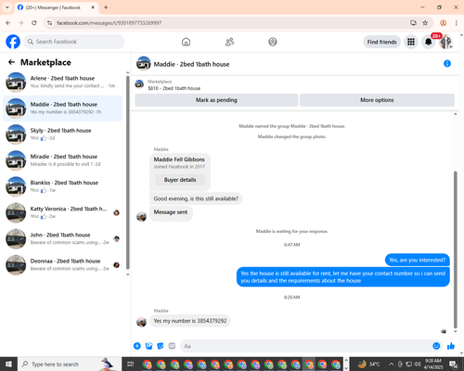464x371 pixels.
Task: Navigate back in browser
Action: (x=8, y=23)
